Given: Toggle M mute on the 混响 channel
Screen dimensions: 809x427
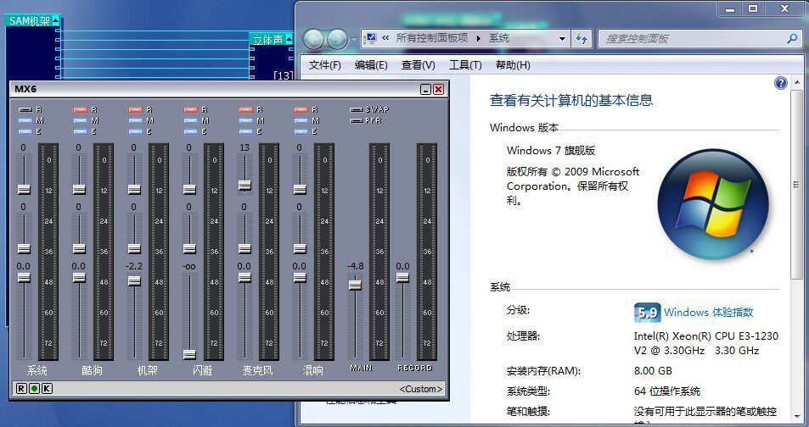Looking at the screenshot, I should pyautogui.click(x=301, y=120).
